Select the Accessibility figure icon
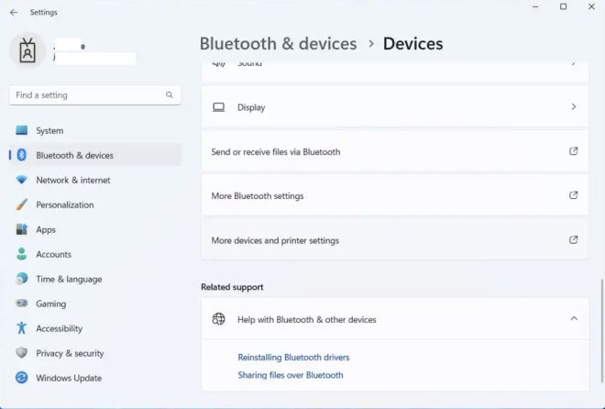The width and height of the screenshot is (605, 409). click(22, 328)
